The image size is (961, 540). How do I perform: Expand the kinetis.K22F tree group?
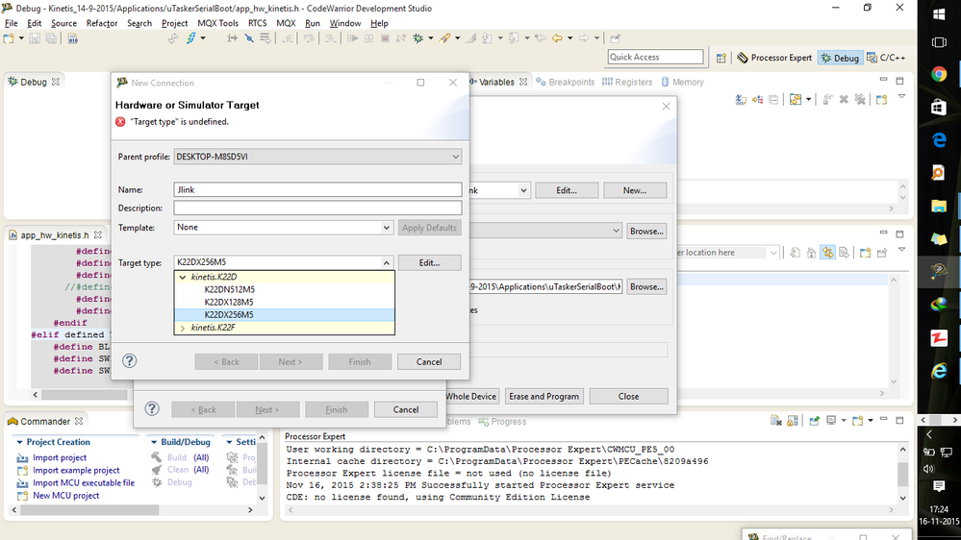point(182,329)
